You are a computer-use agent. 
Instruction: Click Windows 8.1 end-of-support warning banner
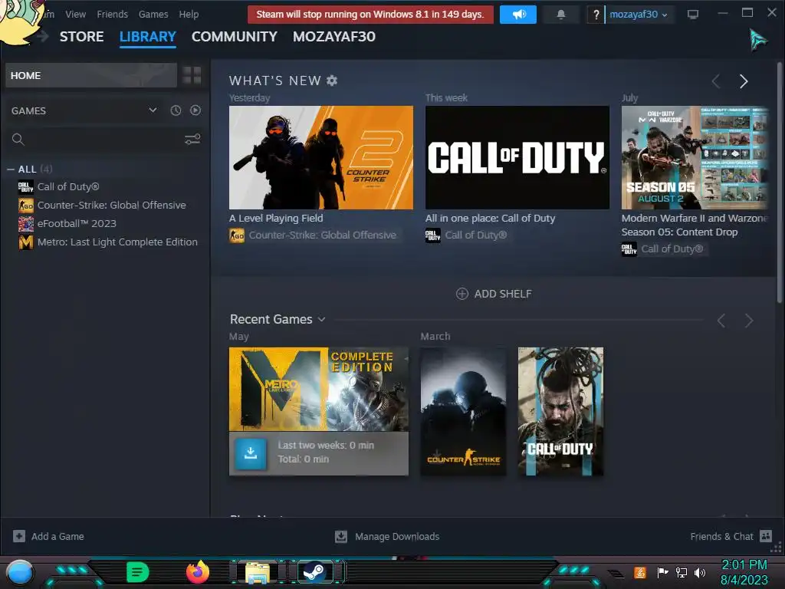[x=370, y=15]
